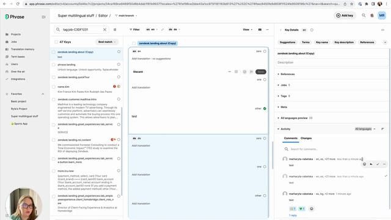
Task: Open Integrations in the sidebar
Action: click(18, 79)
